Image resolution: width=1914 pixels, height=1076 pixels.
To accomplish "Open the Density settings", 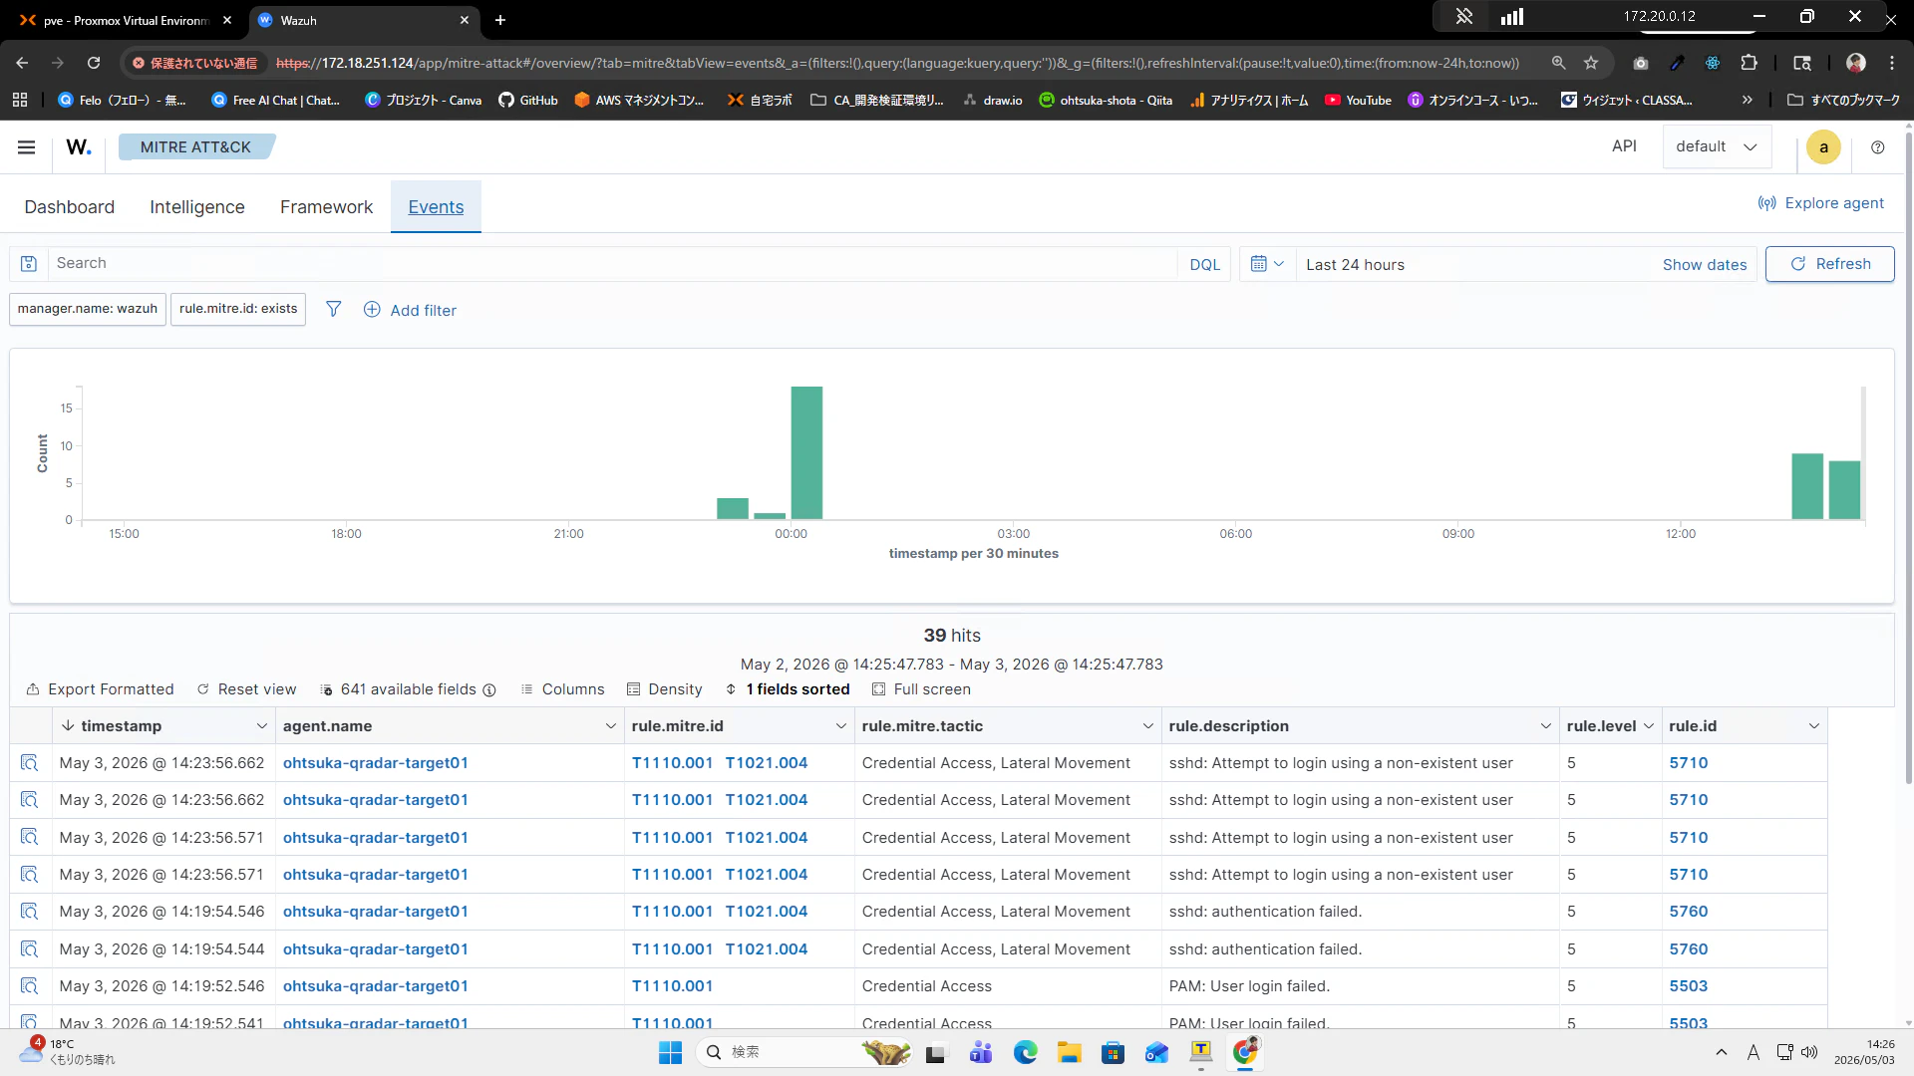I will [x=664, y=689].
